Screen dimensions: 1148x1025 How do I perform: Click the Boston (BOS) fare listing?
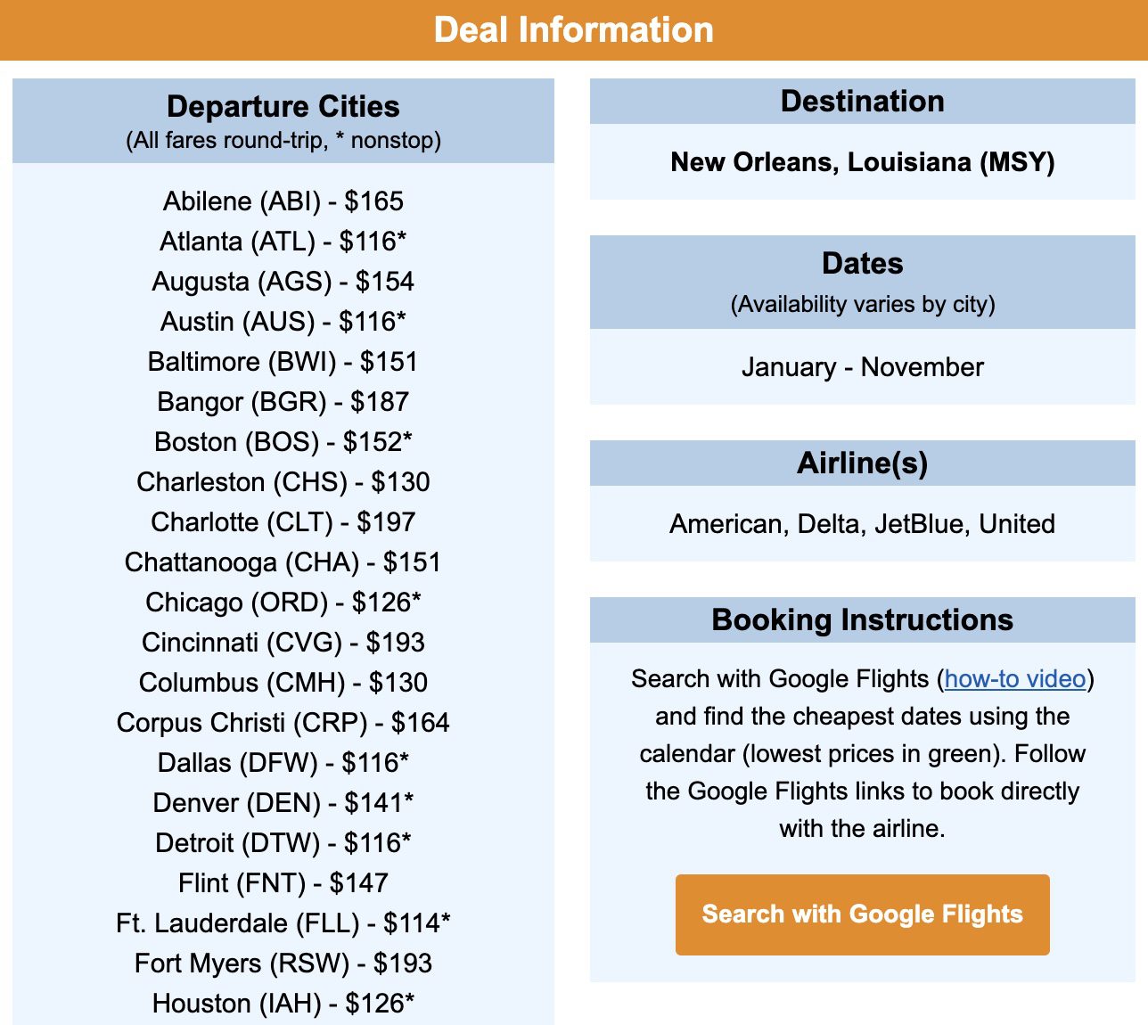(283, 441)
